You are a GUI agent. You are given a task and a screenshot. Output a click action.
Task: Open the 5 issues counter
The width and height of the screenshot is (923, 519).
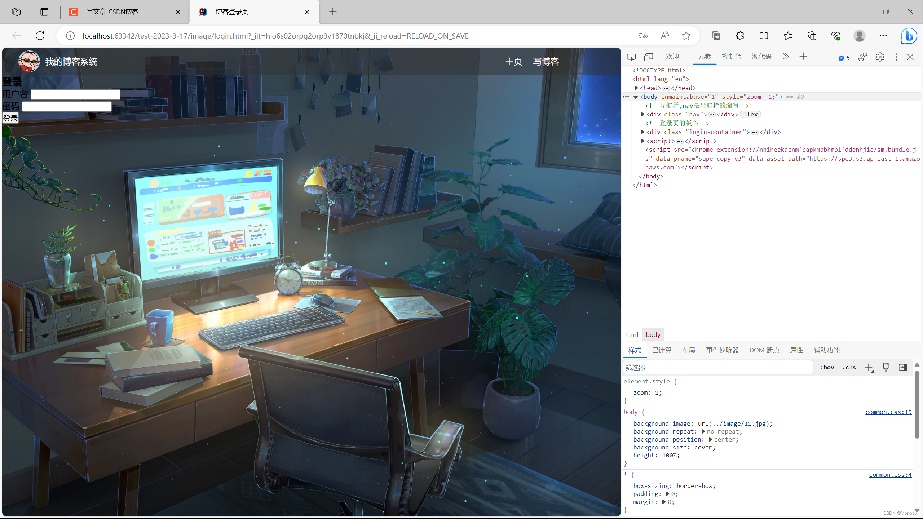[844, 58]
